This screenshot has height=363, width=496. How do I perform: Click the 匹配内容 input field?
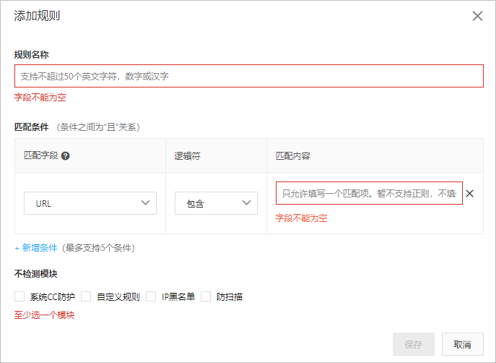point(369,193)
